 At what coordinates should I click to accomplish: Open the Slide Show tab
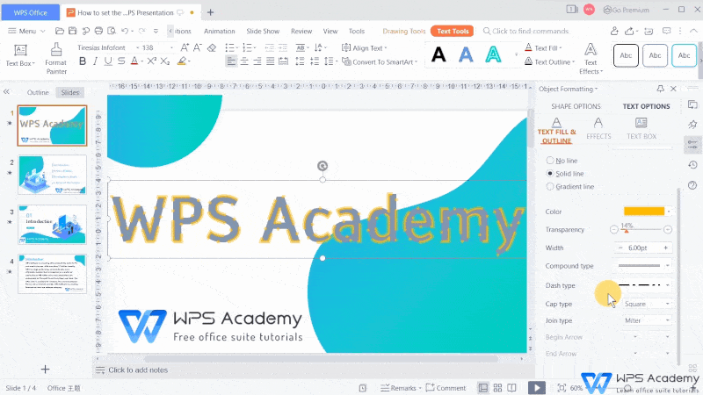pos(263,31)
